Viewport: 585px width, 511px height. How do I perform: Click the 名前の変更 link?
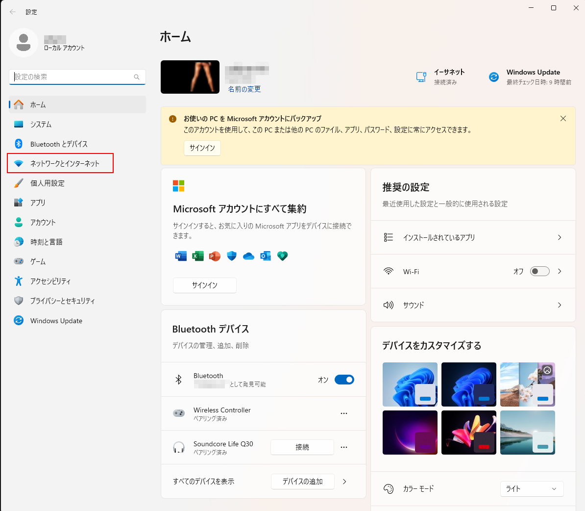click(x=244, y=89)
